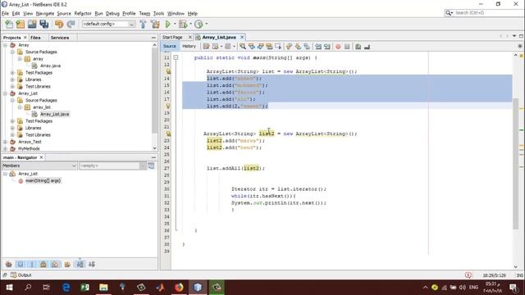This screenshot has height=295, width=525.
Task: Click the hint bulb icon on line 22
Action: [168, 134]
